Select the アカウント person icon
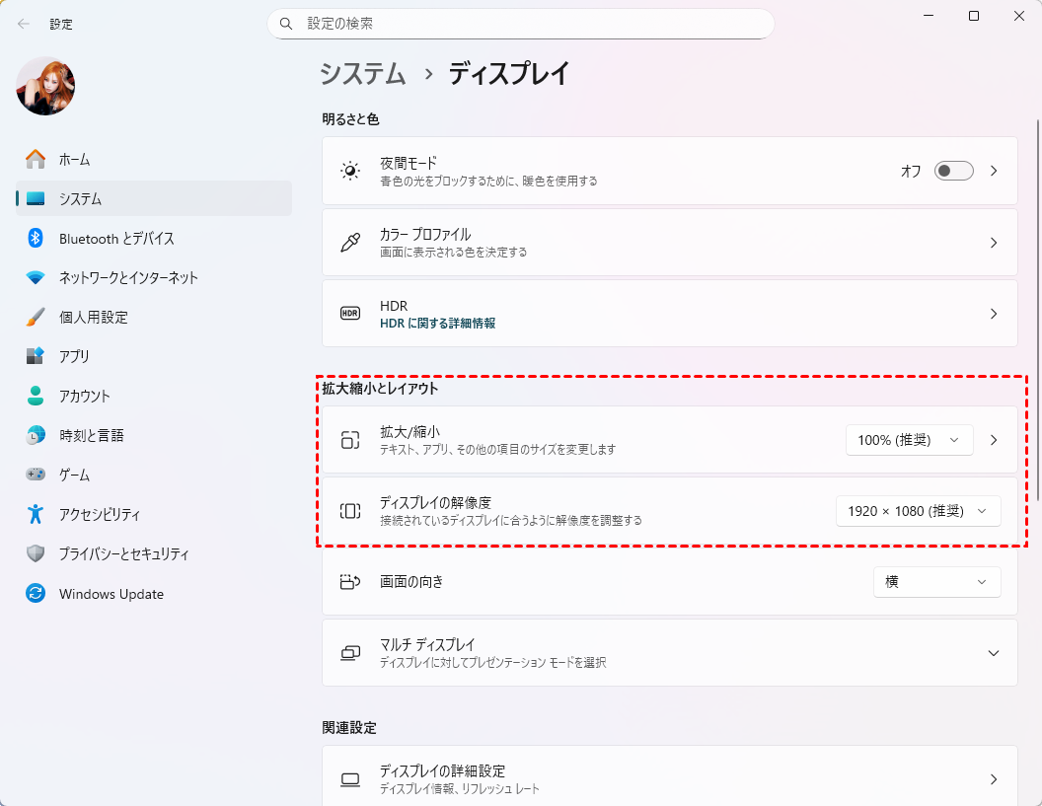 tap(36, 396)
